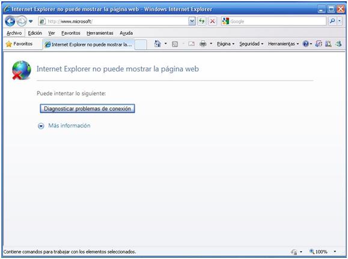Expand the Más información arrow
Screen dimensions: 348x259
point(41,126)
